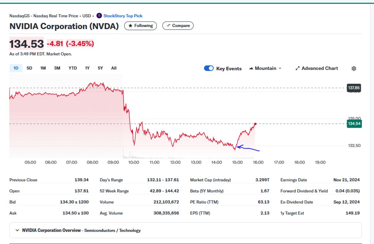Click the Beta value 1.67
This screenshot has width=374, height=244.
click(265, 191)
